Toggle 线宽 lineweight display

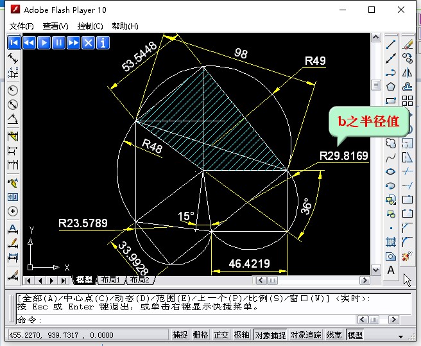[x=334, y=335]
